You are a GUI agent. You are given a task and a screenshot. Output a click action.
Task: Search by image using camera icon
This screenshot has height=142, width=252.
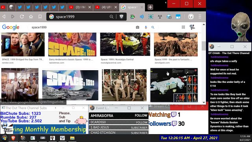pyautogui.click(x=137, y=27)
